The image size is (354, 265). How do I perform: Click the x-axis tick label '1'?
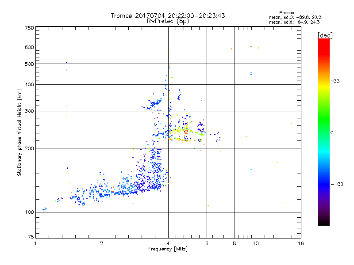tap(35, 243)
